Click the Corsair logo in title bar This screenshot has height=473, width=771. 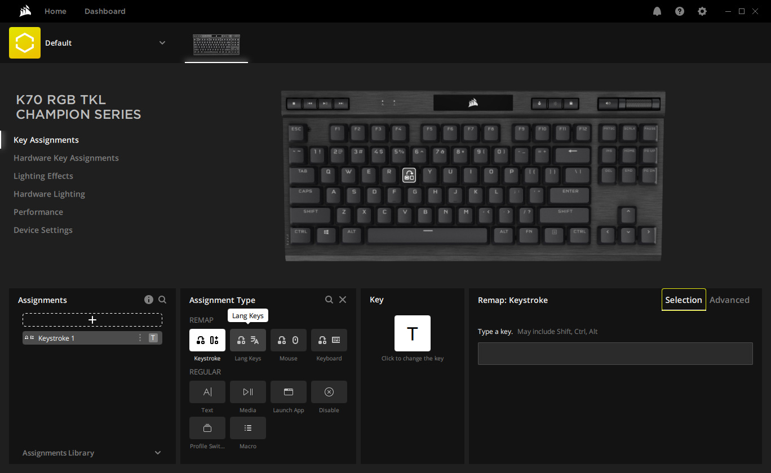pyautogui.click(x=25, y=11)
